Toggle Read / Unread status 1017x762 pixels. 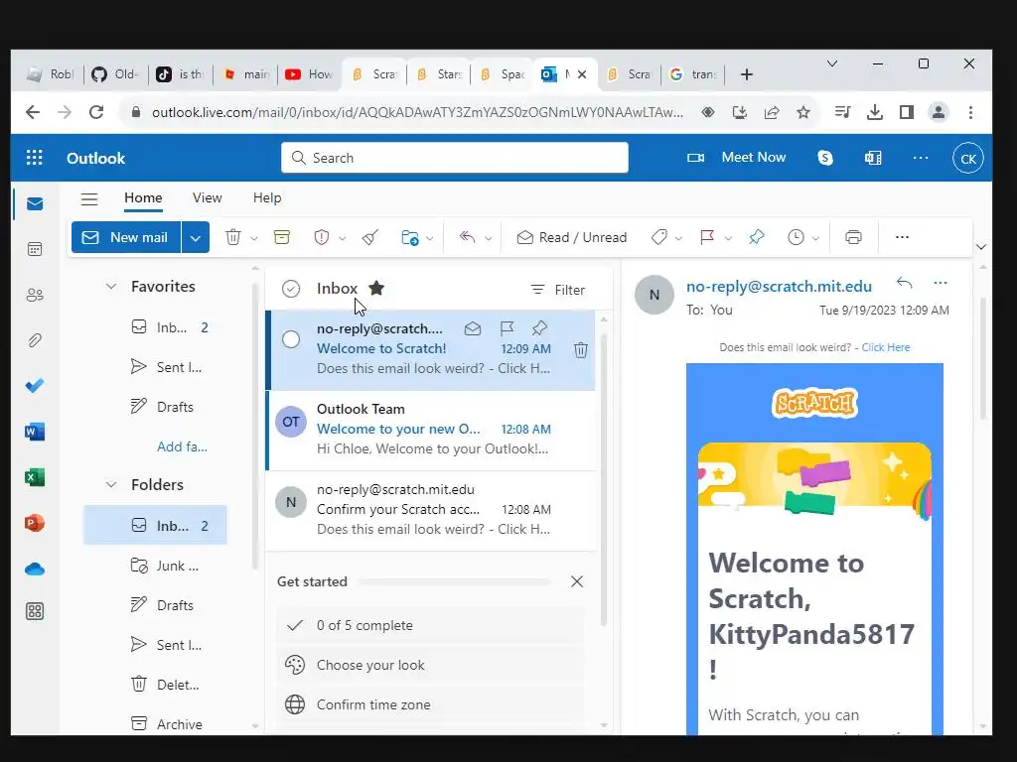point(572,237)
